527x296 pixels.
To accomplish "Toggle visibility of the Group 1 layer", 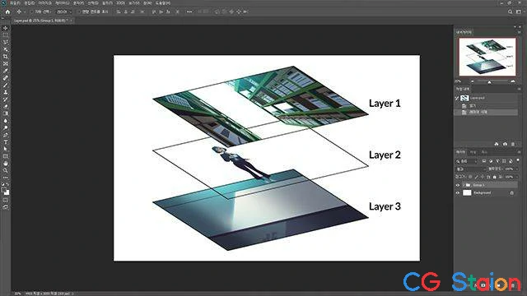I will (x=458, y=185).
